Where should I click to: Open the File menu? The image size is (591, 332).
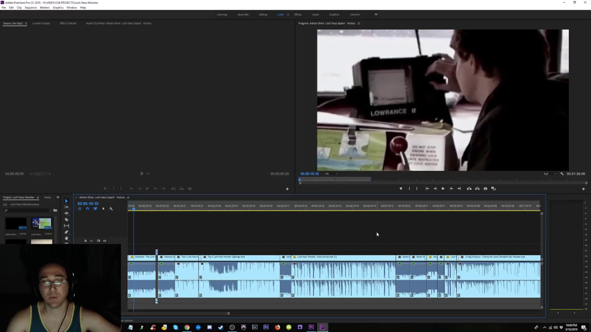pos(4,7)
